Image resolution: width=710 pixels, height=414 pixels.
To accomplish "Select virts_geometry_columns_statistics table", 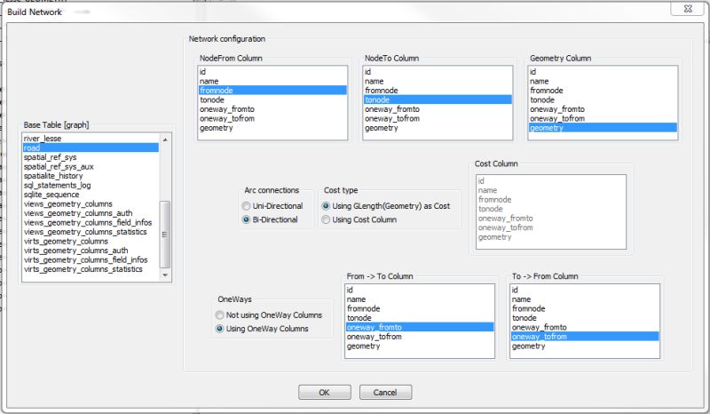I will click(91, 269).
